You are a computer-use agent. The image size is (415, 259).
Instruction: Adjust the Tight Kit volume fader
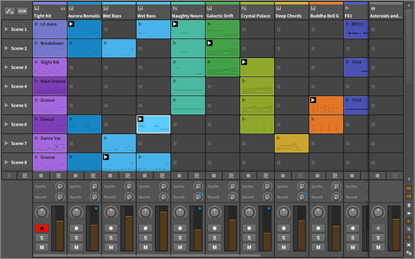pyautogui.click(x=59, y=228)
